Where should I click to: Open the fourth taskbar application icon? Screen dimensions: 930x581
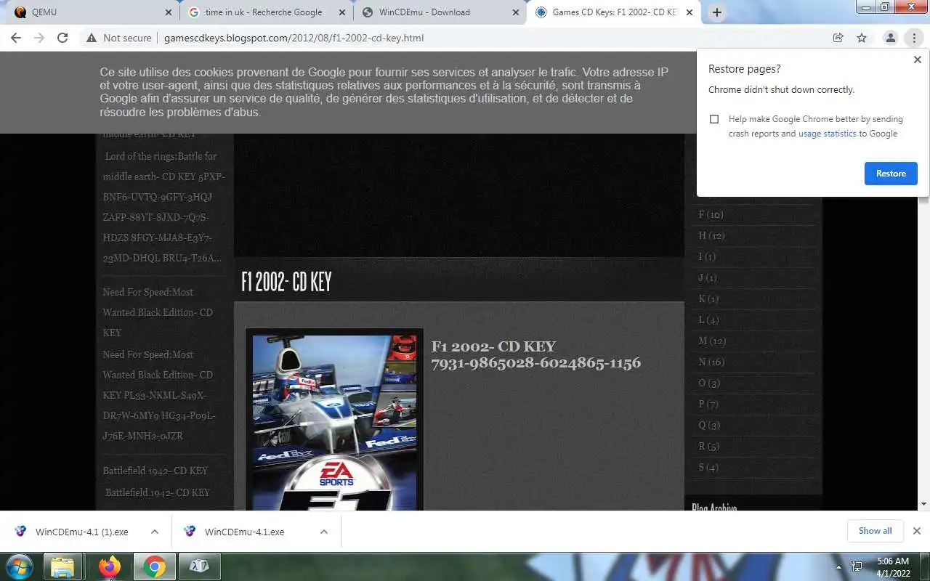coord(200,566)
